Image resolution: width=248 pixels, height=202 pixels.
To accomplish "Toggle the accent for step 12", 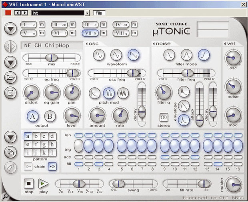I will (195, 157).
